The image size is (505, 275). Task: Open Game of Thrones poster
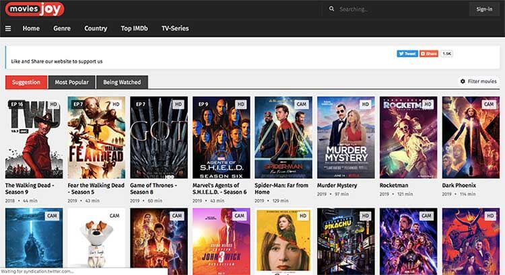click(x=159, y=137)
